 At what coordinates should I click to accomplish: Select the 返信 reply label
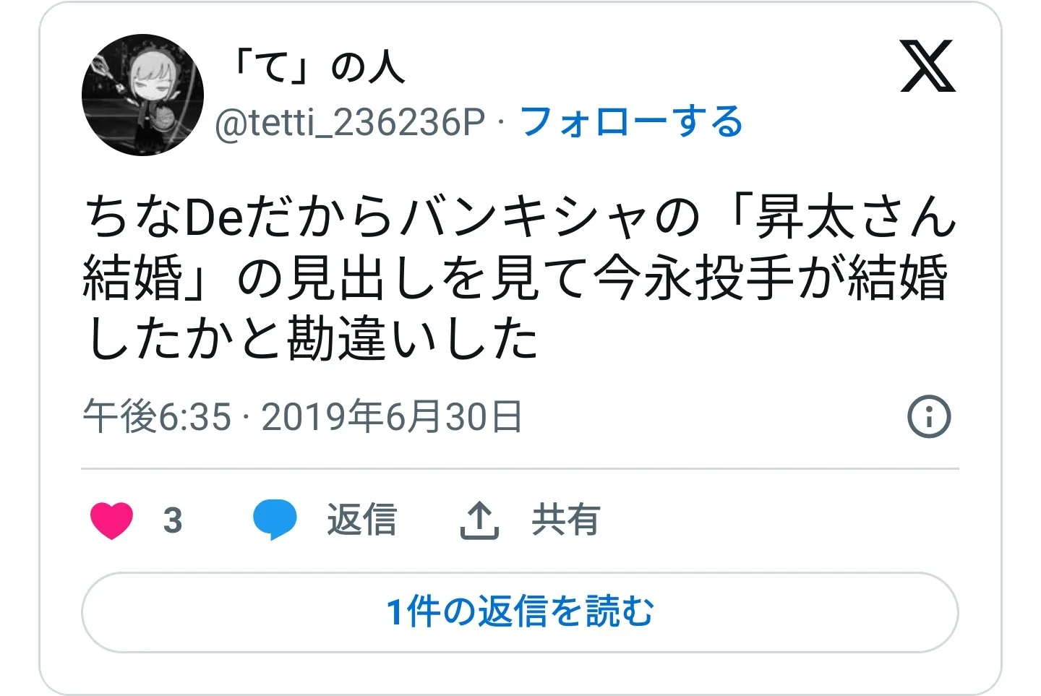(x=362, y=520)
